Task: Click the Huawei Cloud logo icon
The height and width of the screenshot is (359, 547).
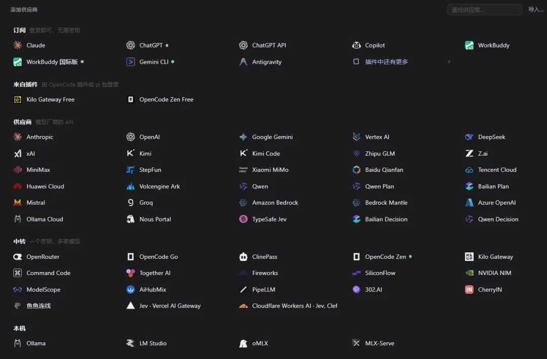Action: tap(17, 186)
